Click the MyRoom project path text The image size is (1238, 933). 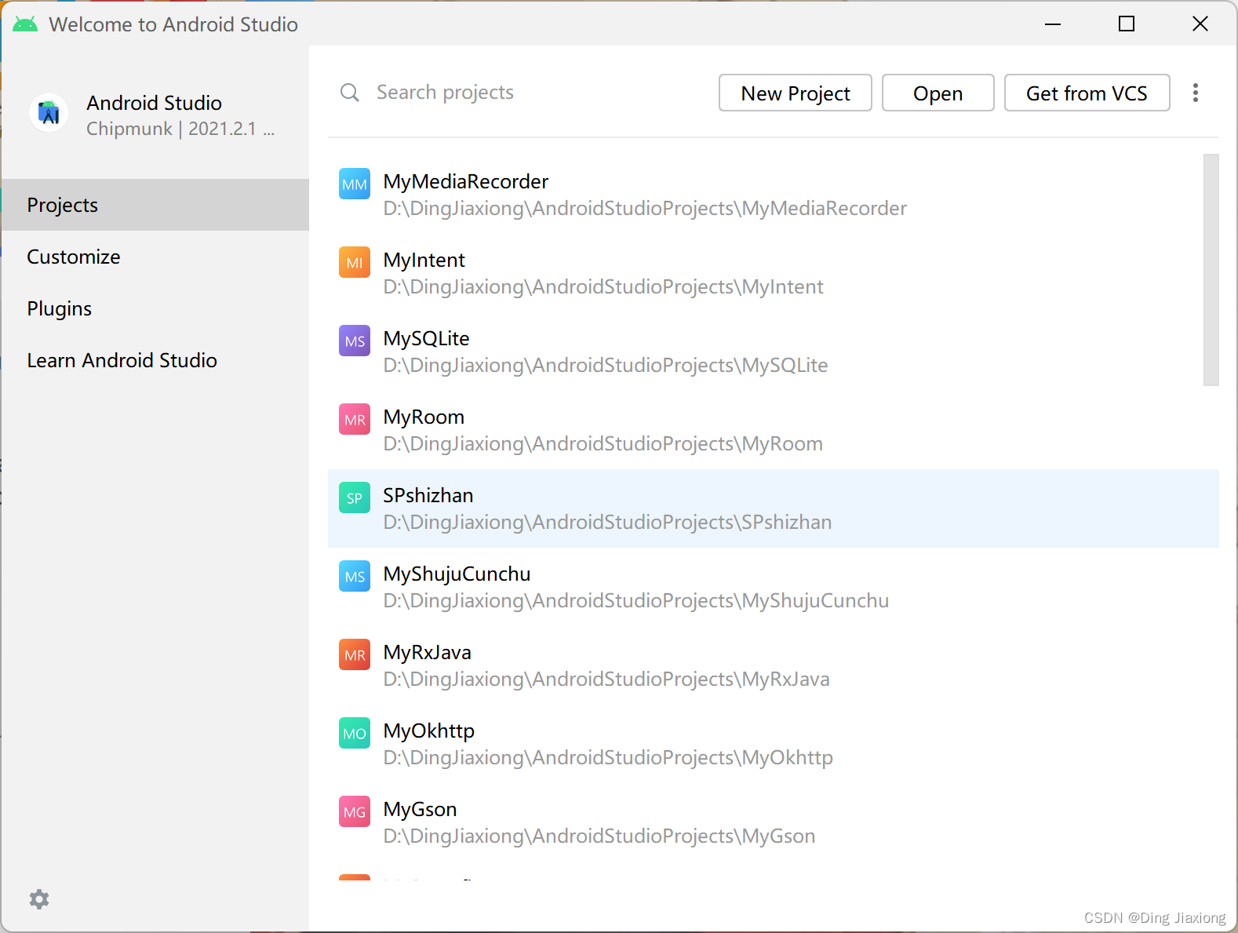(603, 444)
